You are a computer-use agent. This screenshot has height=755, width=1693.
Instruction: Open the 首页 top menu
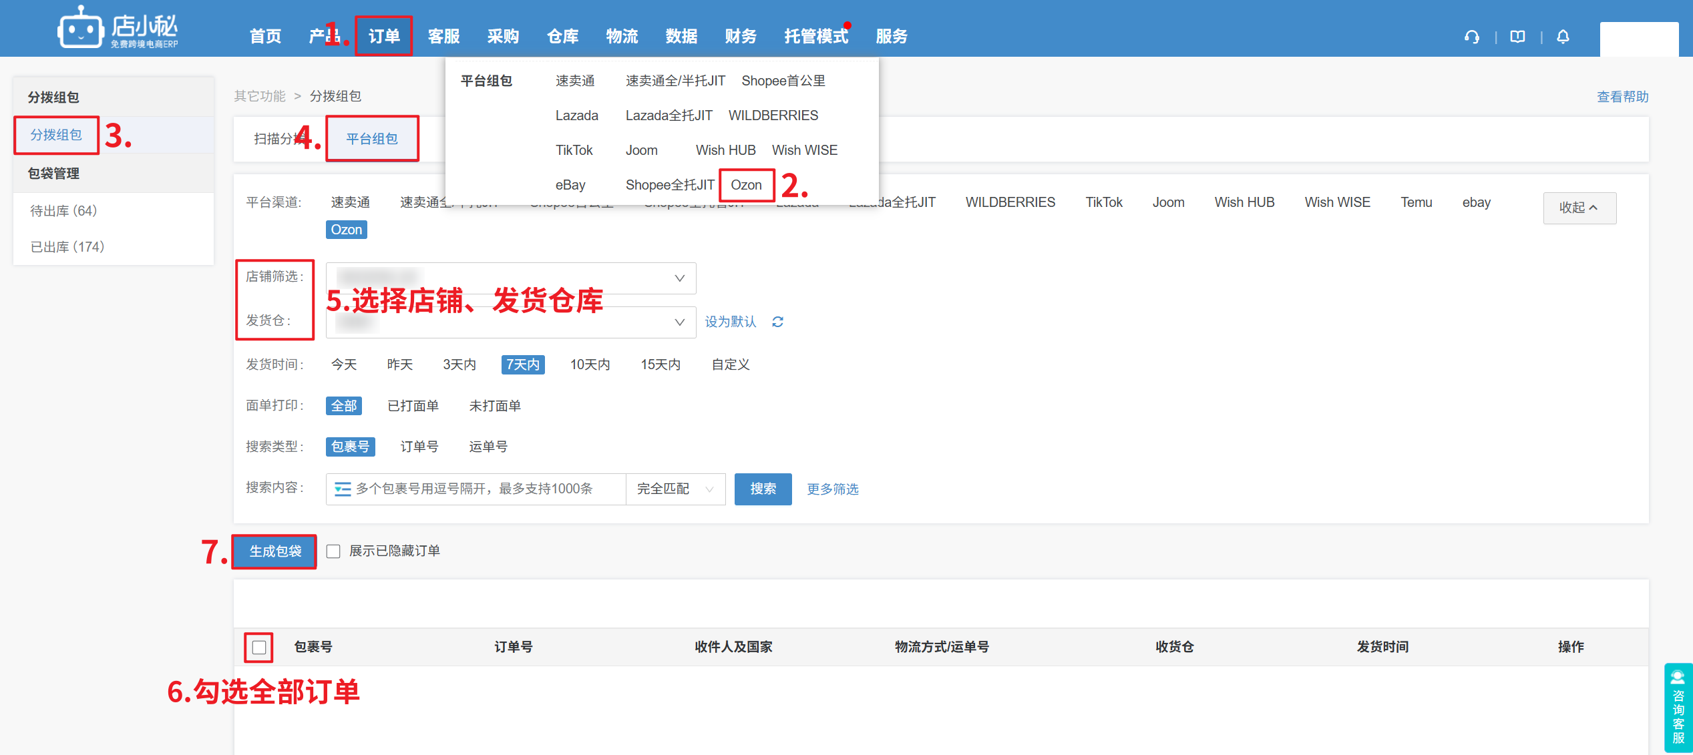(265, 36)
